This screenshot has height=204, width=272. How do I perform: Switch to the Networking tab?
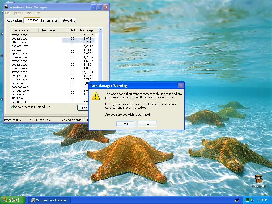(x=68, y=20)
